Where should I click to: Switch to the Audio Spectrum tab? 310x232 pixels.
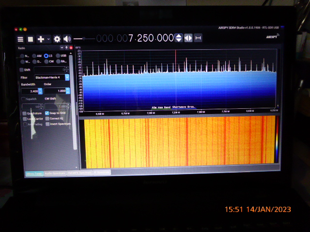click(x=55, y=173)
